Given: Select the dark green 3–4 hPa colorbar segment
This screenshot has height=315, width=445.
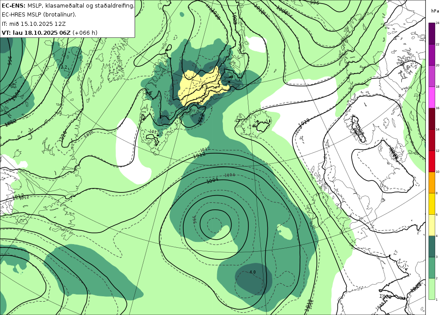Looking at the screenshot, I should tap(432, 246).
